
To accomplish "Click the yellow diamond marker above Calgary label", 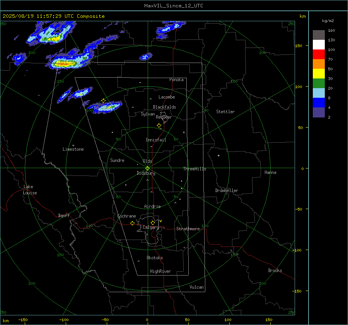I will click(x=153, y=223).
